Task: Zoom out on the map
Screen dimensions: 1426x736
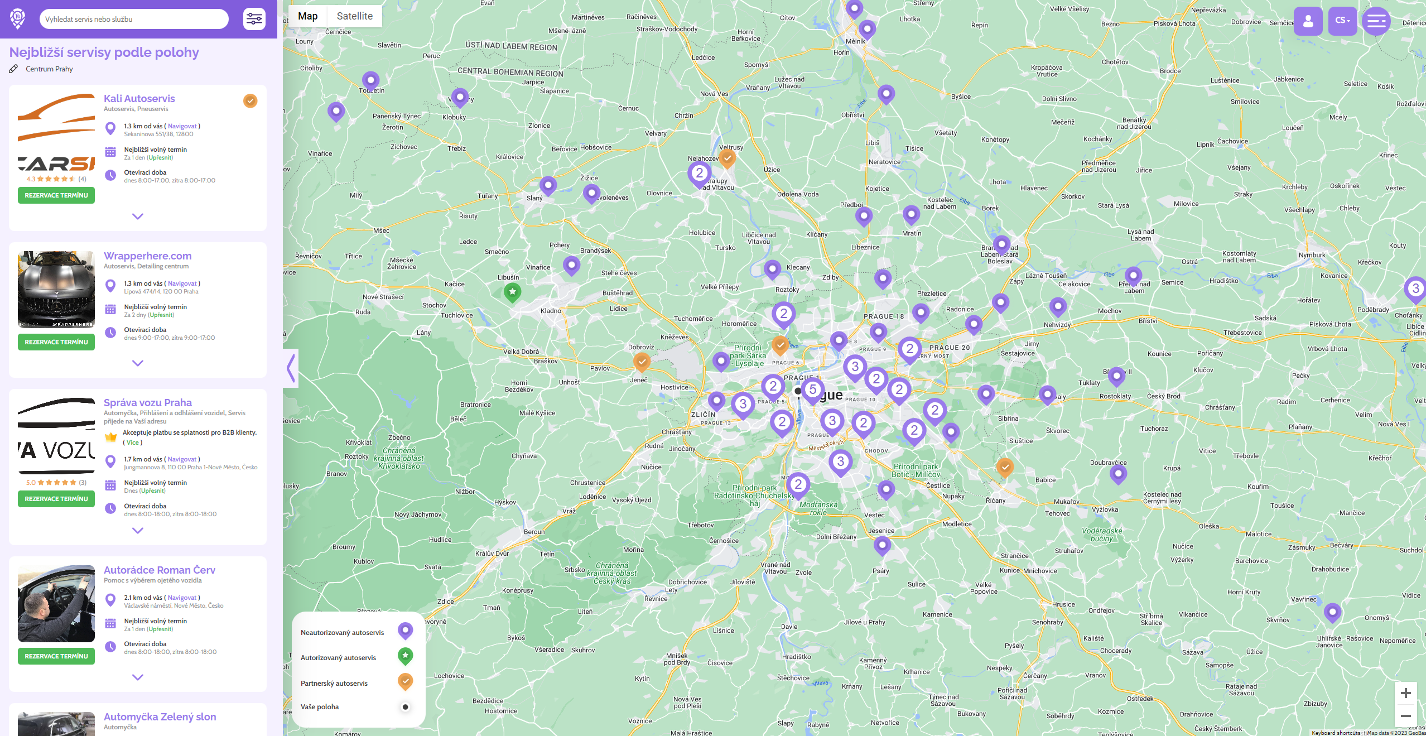Action: pos(1406,716)
